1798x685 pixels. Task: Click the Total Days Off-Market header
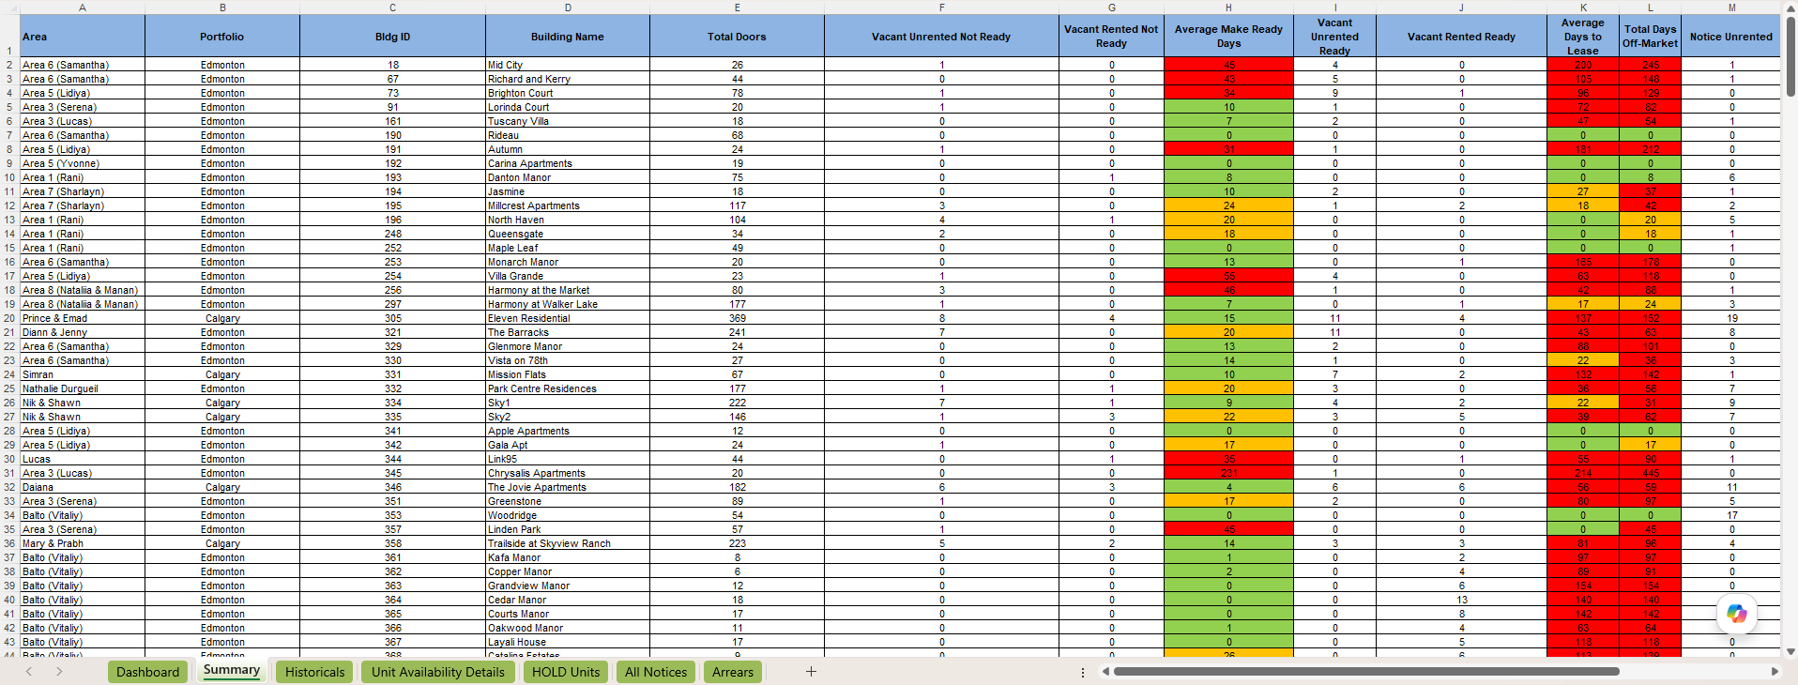[1650, 37]
